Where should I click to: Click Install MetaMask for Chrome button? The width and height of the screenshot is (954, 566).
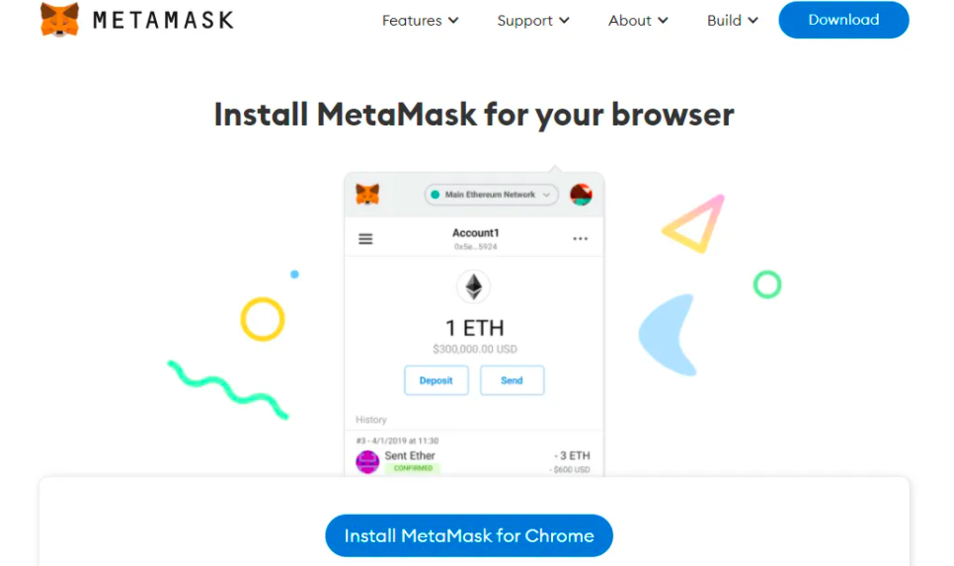[x=469, y=535]
